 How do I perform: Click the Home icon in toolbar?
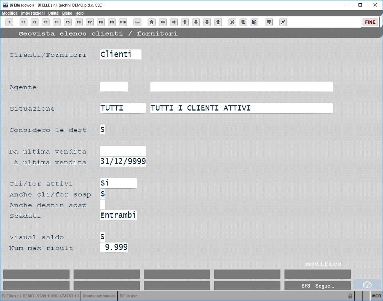(152, 22)
